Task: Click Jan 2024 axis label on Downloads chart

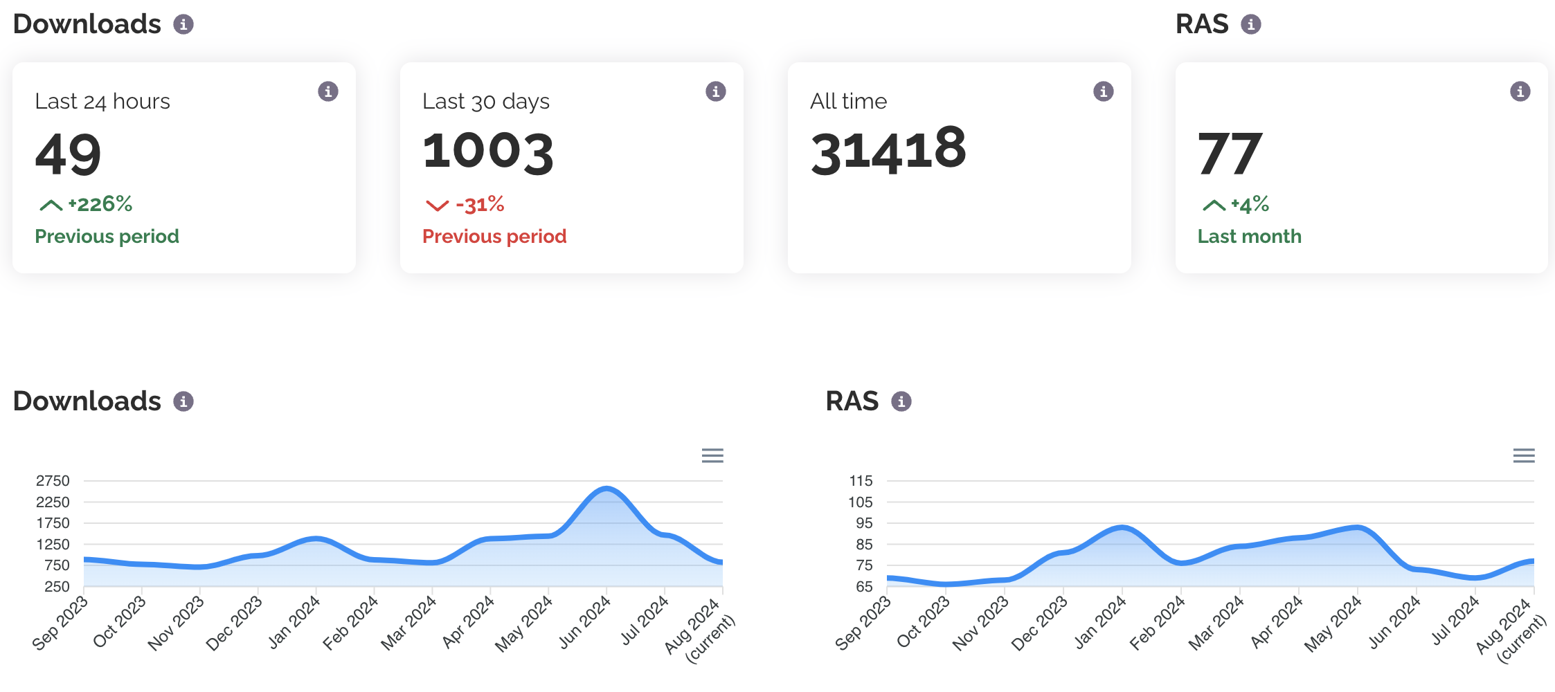Action: (294, 623)
